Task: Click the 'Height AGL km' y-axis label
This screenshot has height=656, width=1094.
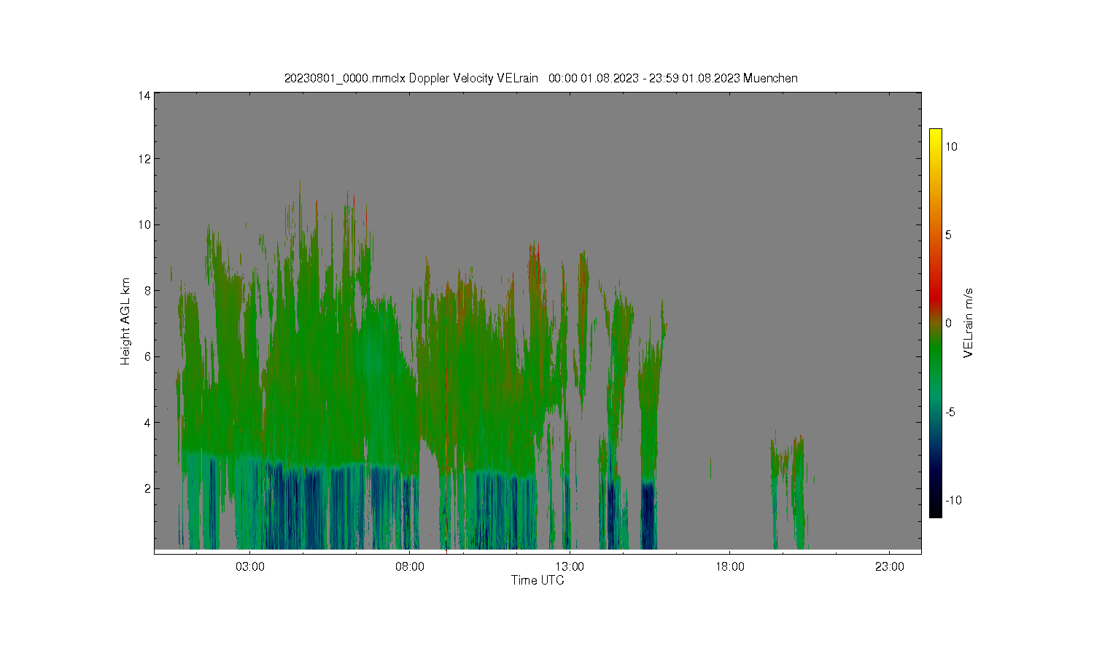Action: [x=125, y=321]
